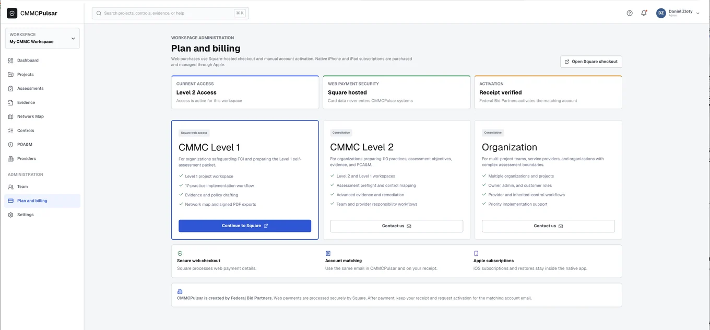Click the POA&M shield icon in sidebar
Viewport: 710px width, 330px height.
click(x=11, y=145)
